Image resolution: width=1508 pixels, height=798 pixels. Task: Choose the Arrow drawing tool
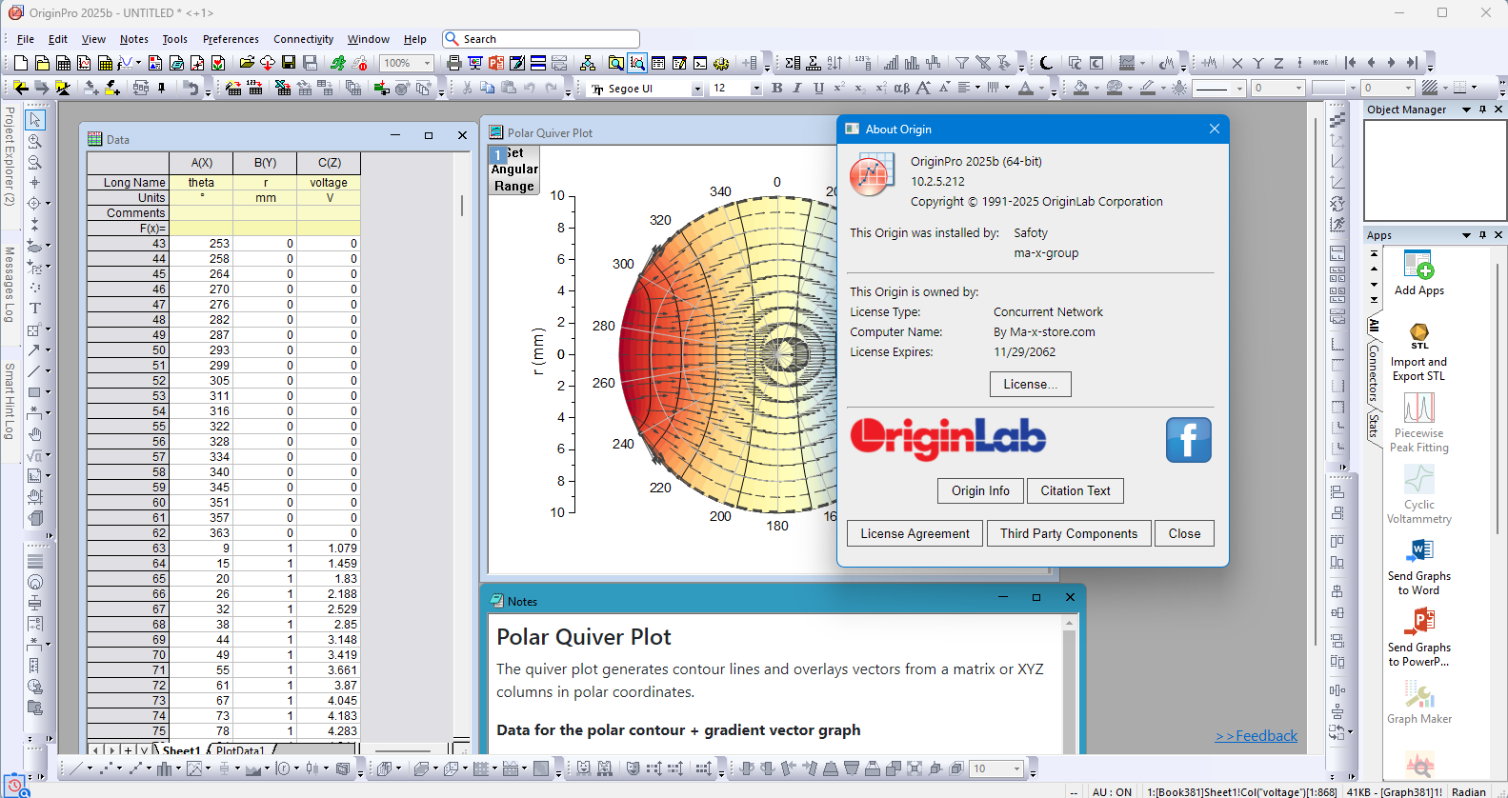pyautogui.click(x=34, y=350)
